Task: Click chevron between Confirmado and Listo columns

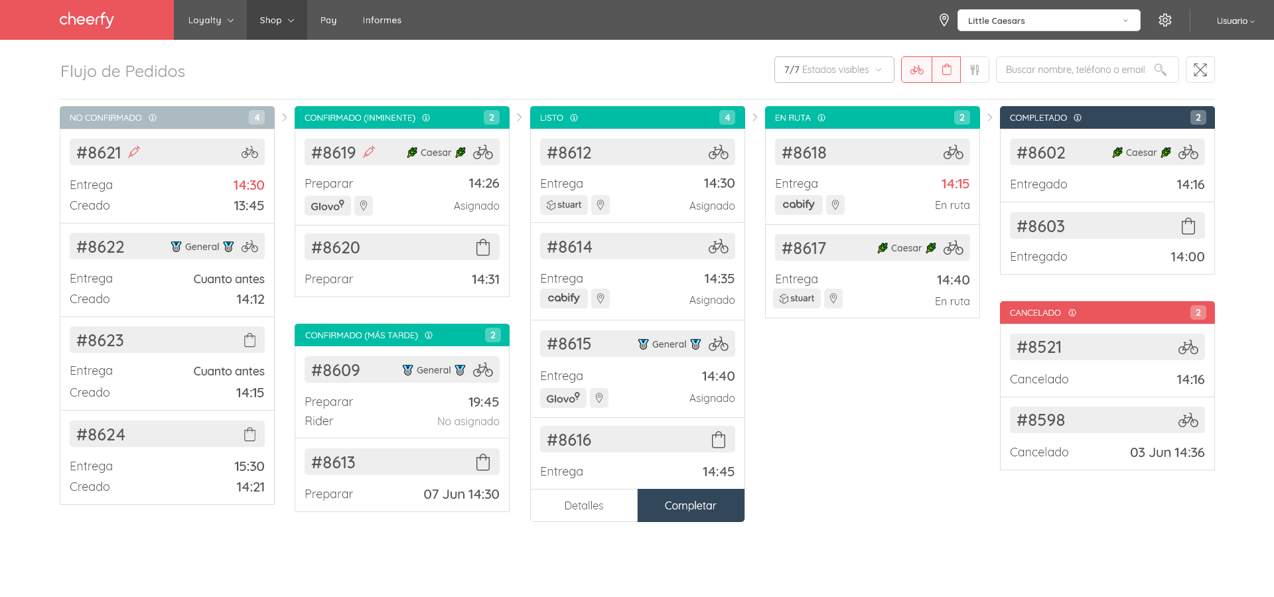Action: (520, 117)
